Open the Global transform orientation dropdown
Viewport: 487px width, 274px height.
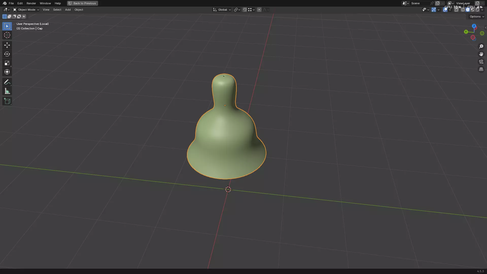(222, 10)
